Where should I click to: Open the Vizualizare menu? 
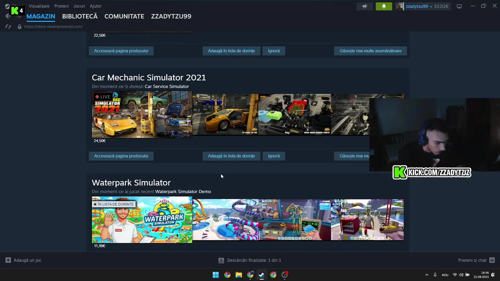[x=39, y=6]
